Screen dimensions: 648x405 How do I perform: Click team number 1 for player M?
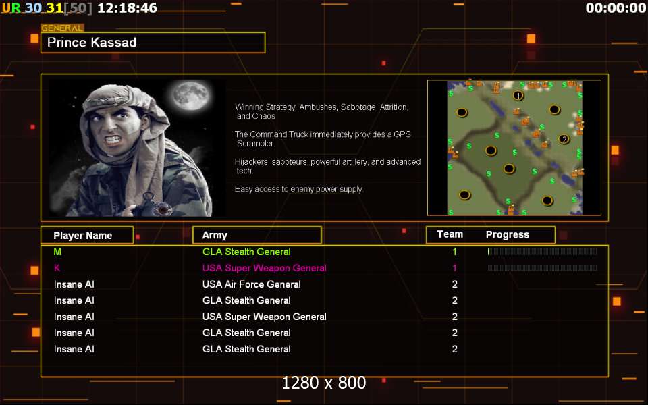click(x=454, y=252)
